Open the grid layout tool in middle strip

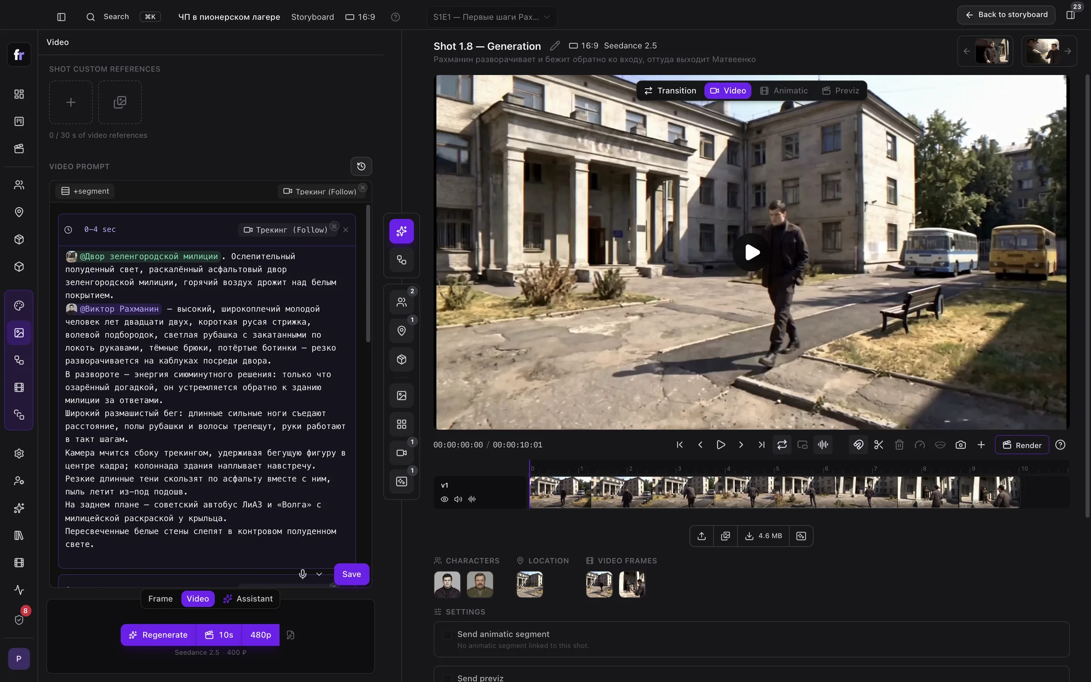(401, 424)
